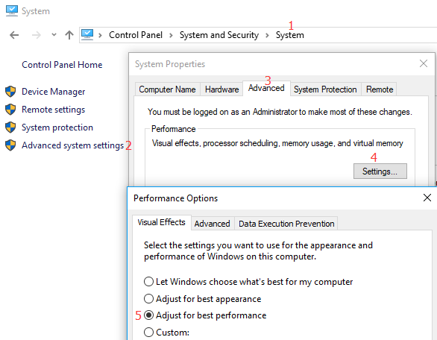The image size is (437, 340).
Task: Click the shield icon beside System protection
Action: 10,127
